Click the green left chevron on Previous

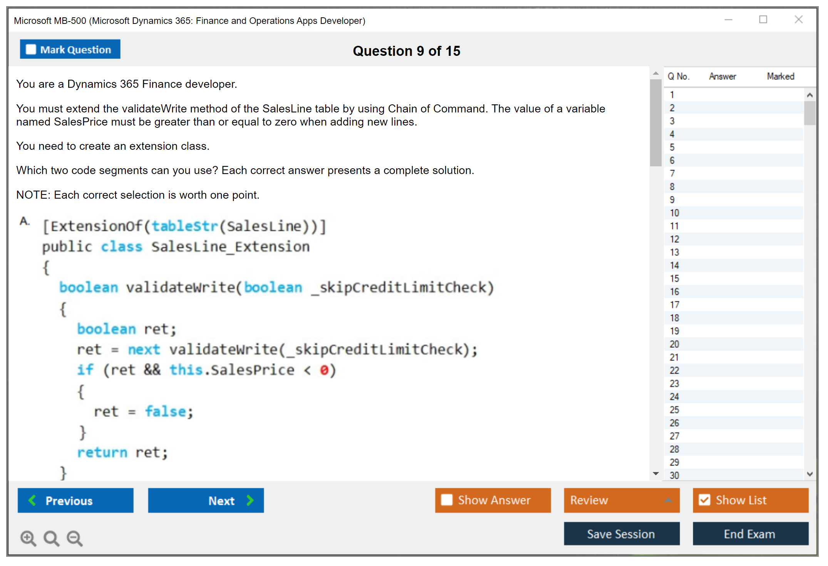(32, 500)
